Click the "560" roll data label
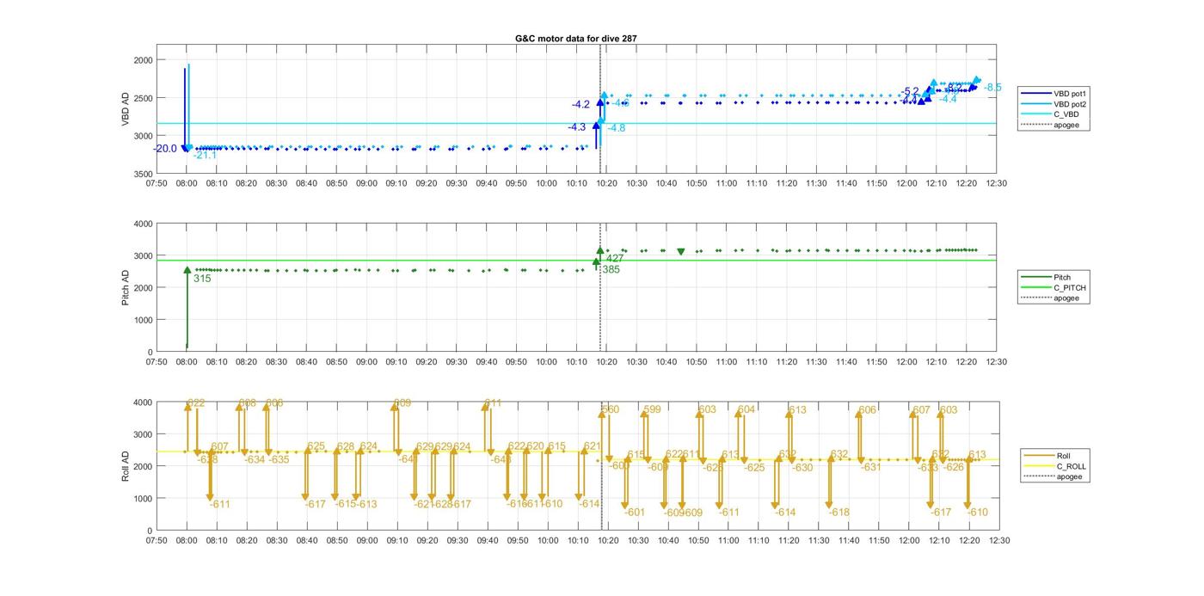The image size is (1204, 596). coord(611,410)
